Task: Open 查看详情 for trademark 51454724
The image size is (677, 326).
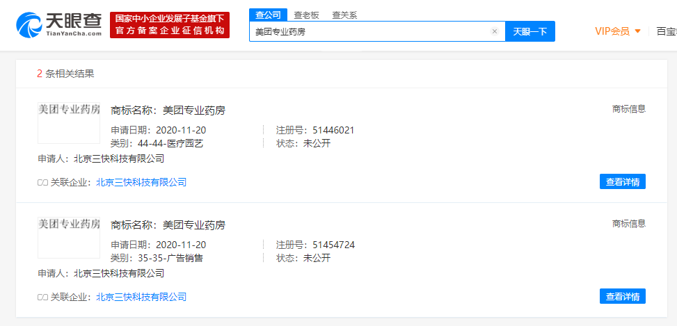Action: (x=622, y=296)
